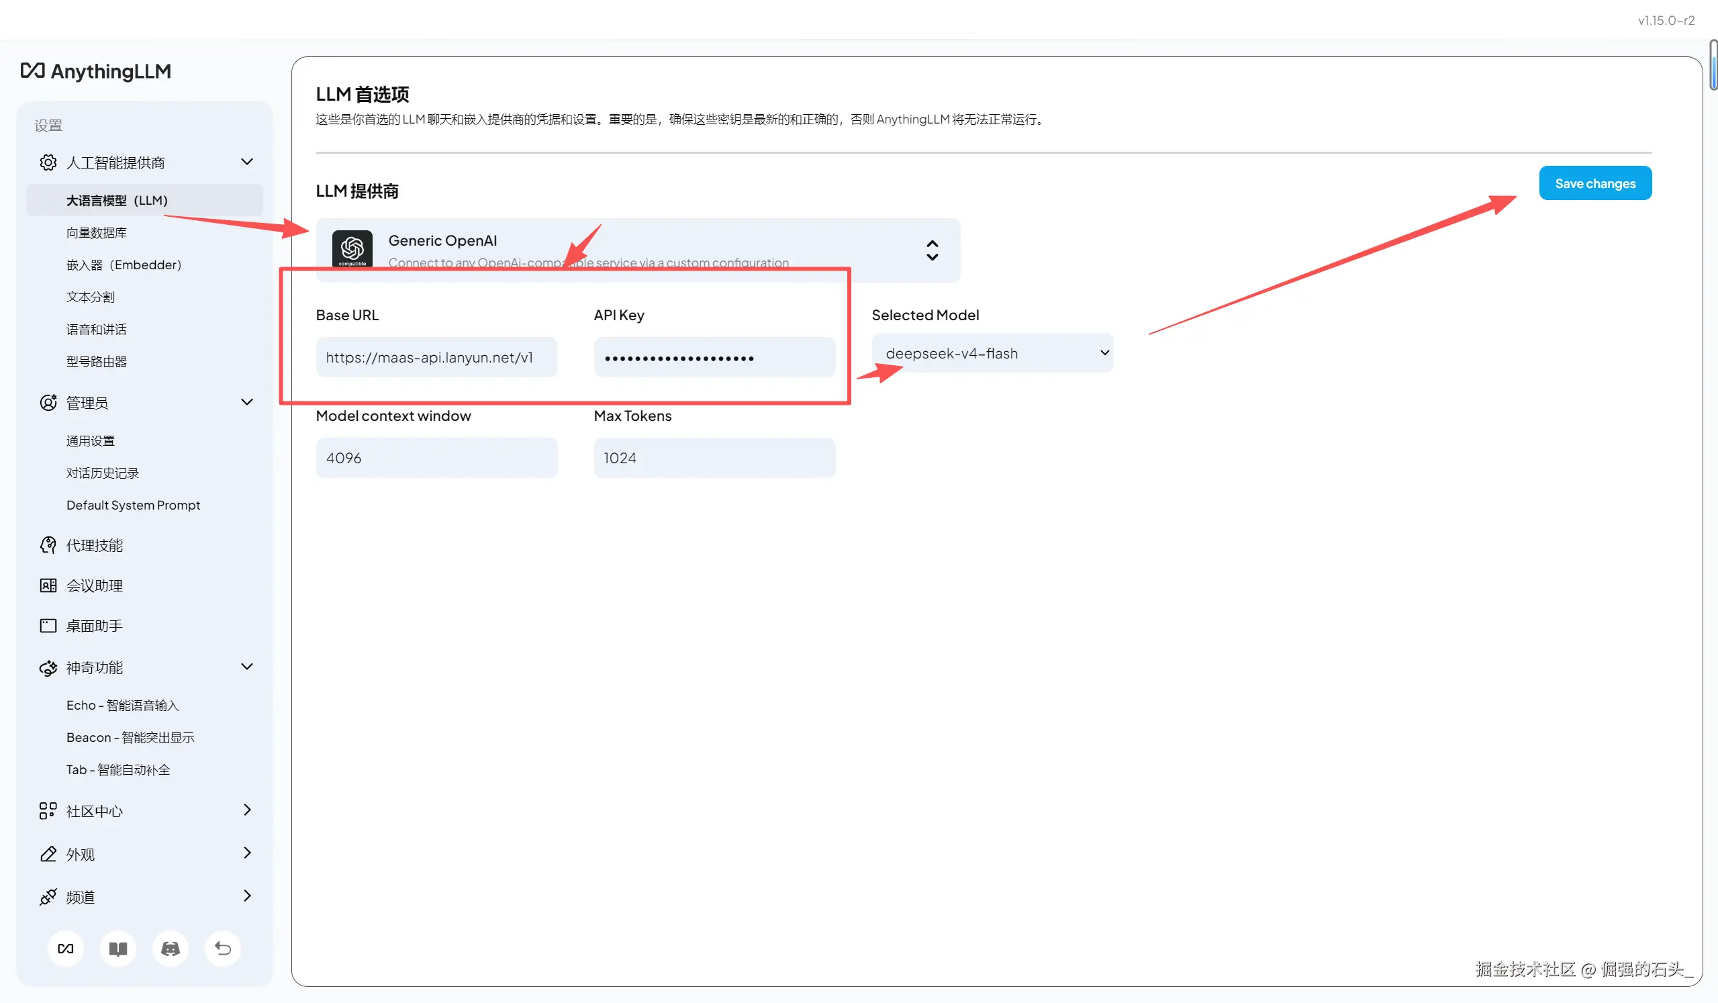Click the Save changes button
Screen dimensions: 1718x1003
click(x=1595, y=183)
